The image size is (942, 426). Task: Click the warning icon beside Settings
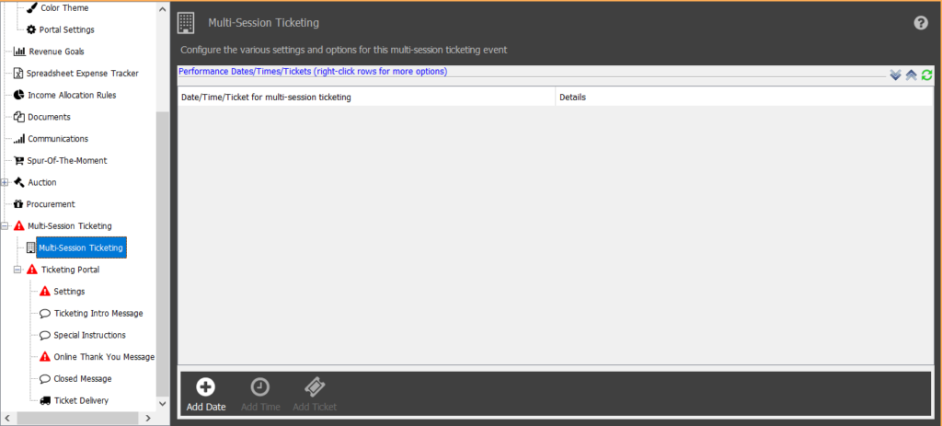(45, 291)
